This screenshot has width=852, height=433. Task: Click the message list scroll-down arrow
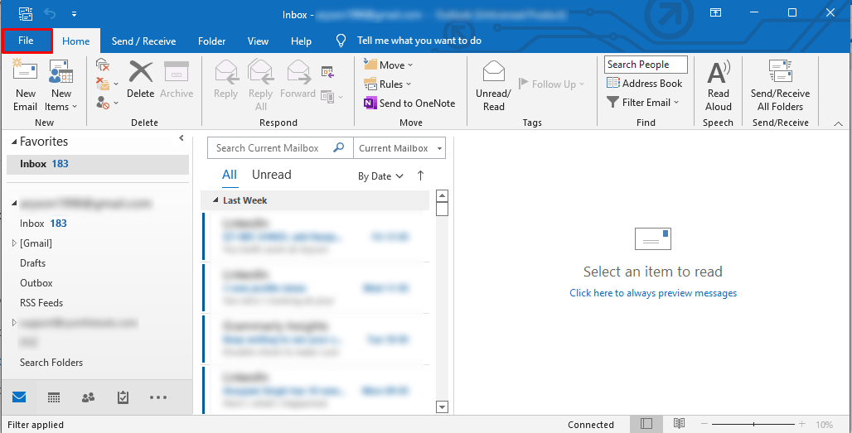pyautogui.click(x=443, y=407)
